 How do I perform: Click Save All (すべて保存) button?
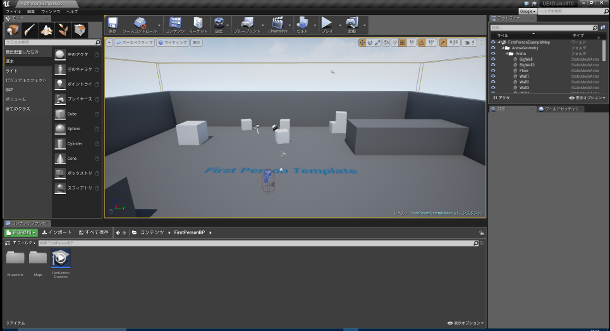[x=94, y=232]
